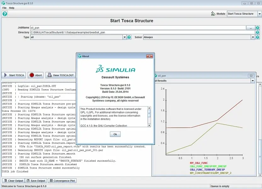This screenshot has height=189, width=262.
Task: Open help for the JobName field
Action: 258,28
